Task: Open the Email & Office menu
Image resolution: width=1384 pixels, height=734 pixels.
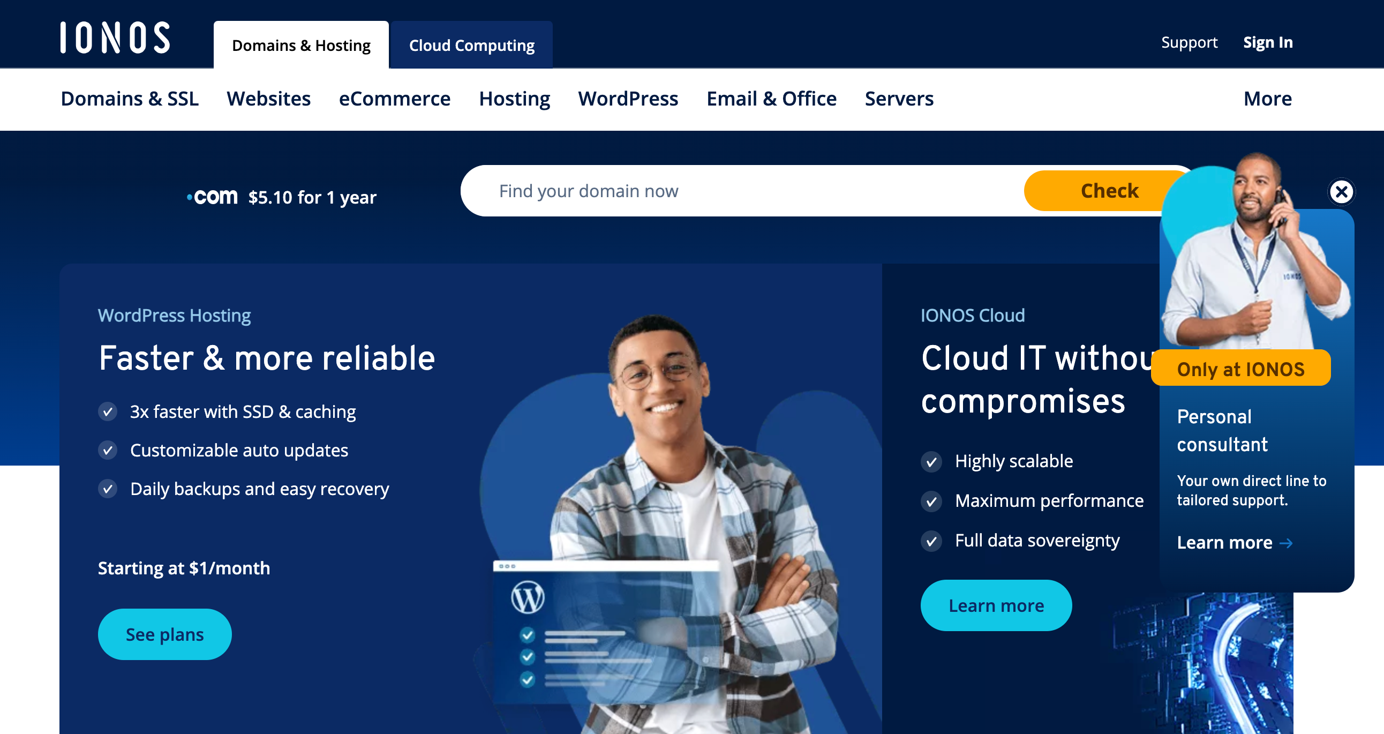Action: (x=771, y=99)
